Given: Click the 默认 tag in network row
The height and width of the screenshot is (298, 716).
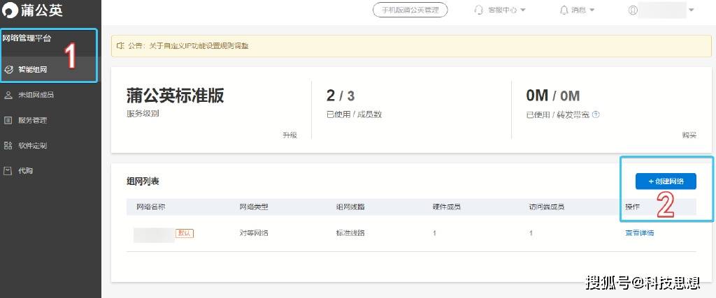Looking at the screenshot, I should (185, 233).
